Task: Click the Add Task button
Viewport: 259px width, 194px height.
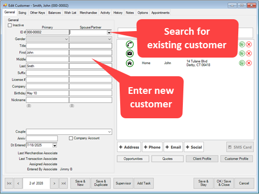Action: click(x=143, y=183)
